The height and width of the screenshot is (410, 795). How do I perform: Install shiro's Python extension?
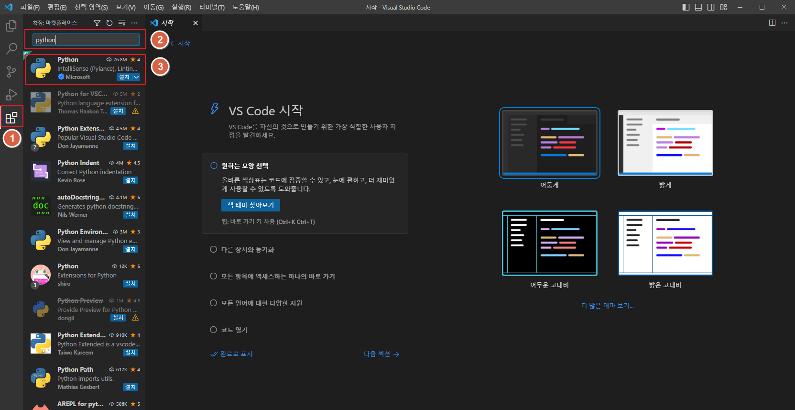131,284
